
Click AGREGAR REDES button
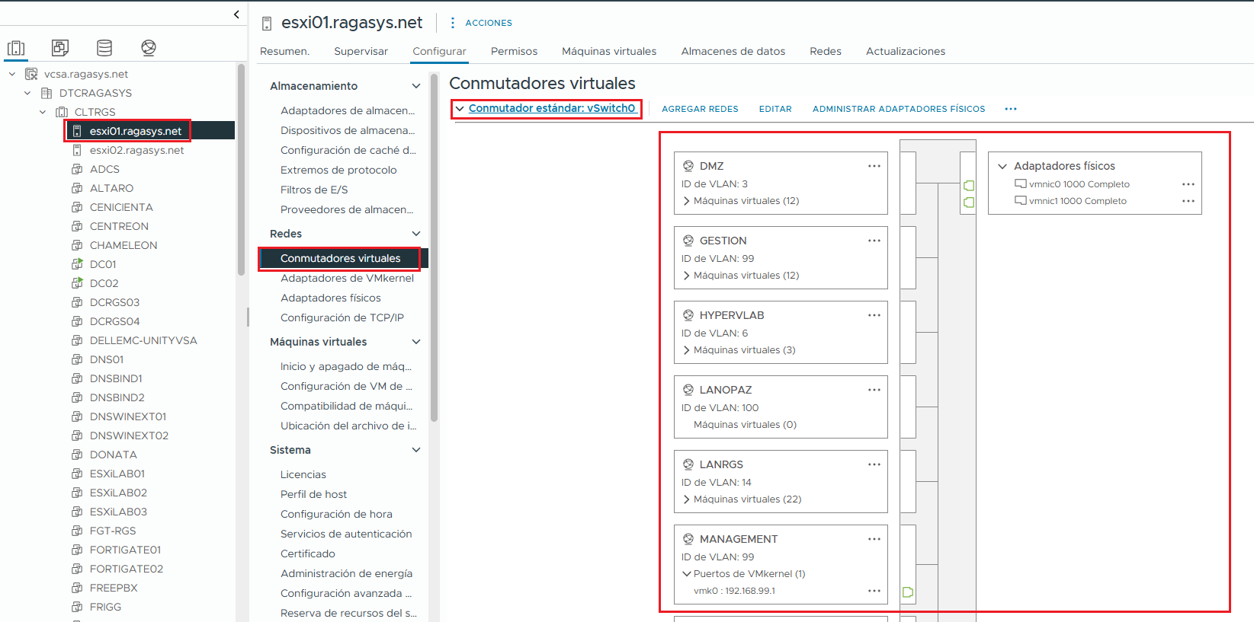pos(700,109)
